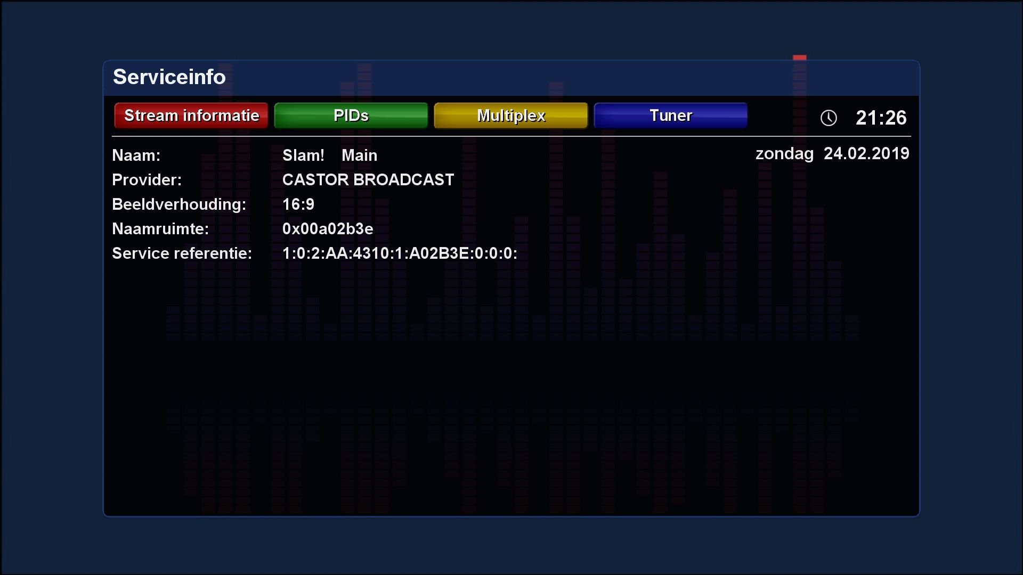The width and height of the screenshot is (1023, 575).
Task: Click the Beeldverhouding: field label
Action: tap(178, 204)
